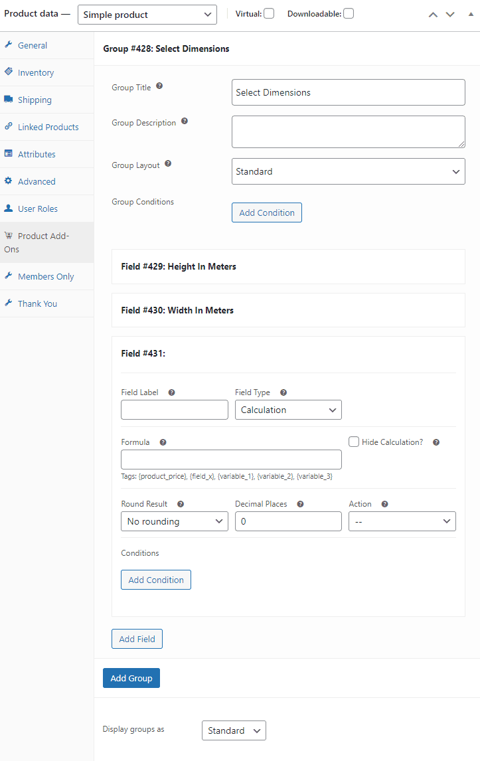Open the Simple product type dropdown

point(147,15)
